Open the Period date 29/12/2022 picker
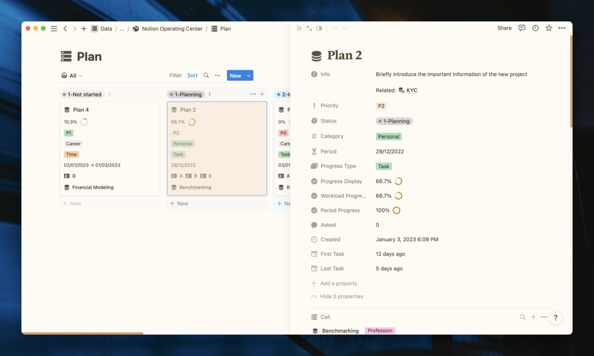This screenshot has width=594, height=356. [x=389, y=151]
